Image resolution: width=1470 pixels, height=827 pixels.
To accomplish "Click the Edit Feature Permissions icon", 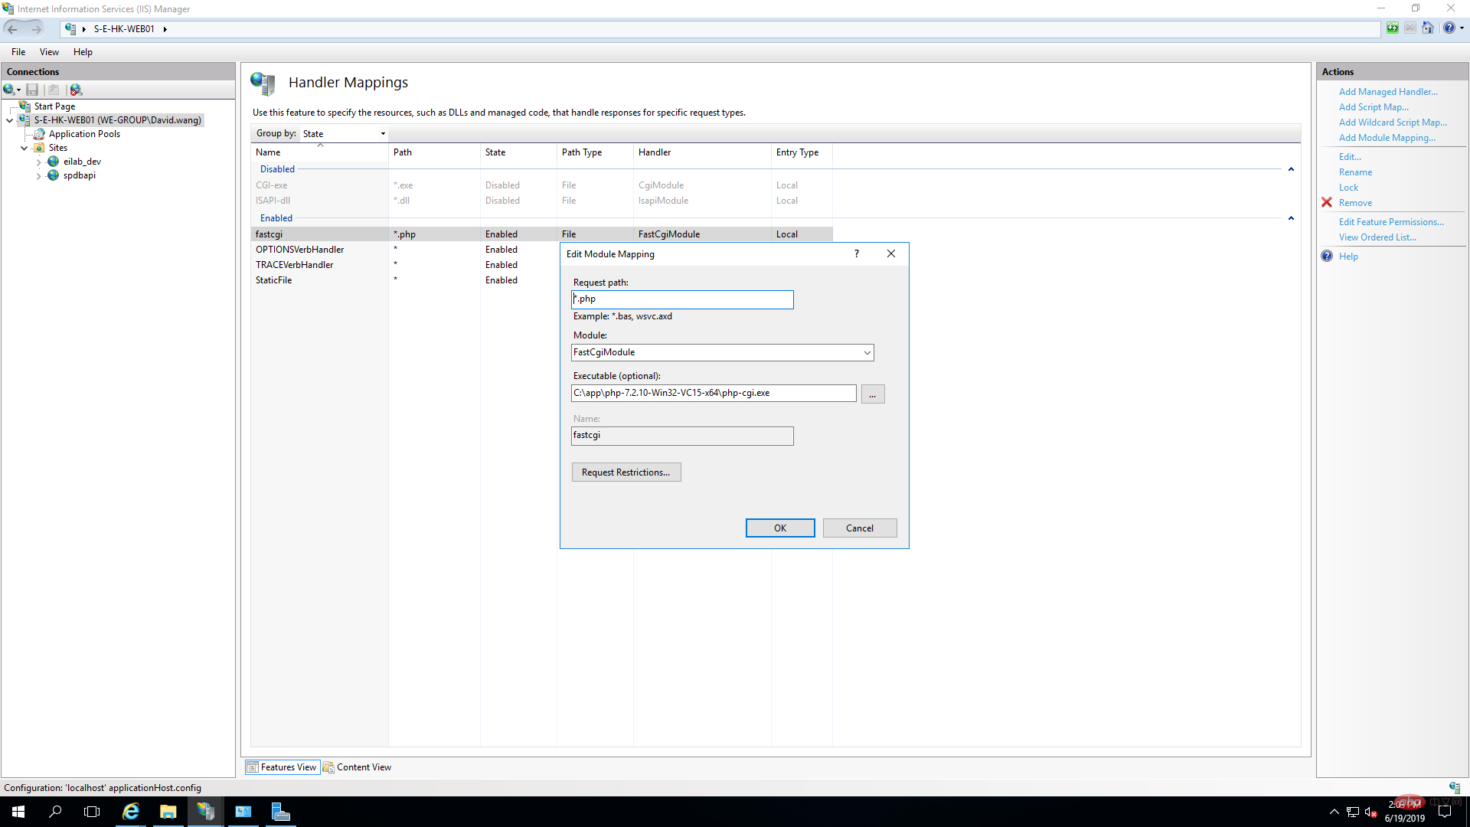I will tap(1391, 221).
